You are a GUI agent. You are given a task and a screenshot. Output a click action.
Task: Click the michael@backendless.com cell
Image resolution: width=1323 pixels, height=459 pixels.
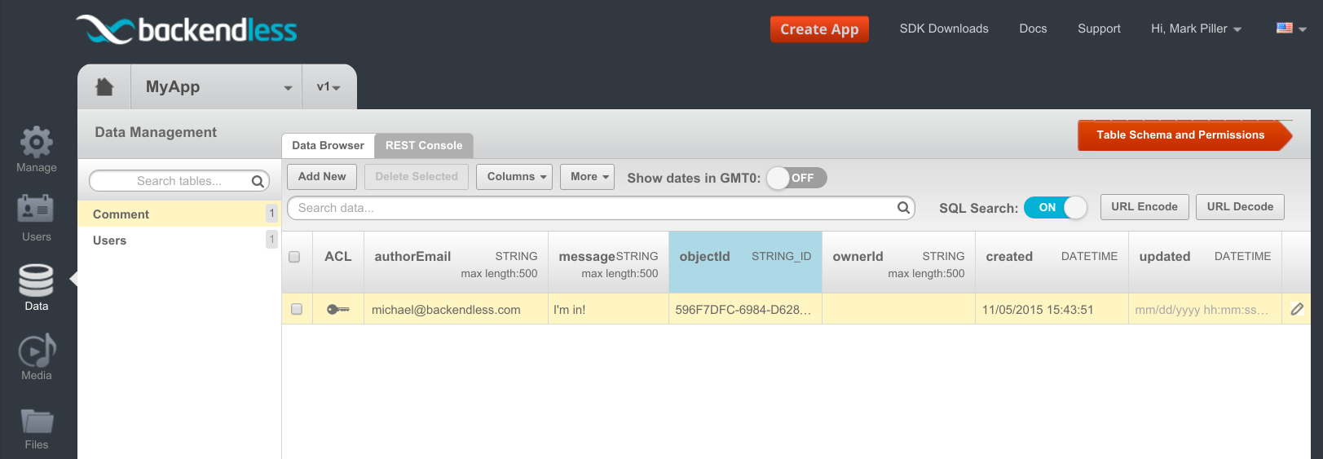(456, 309)
